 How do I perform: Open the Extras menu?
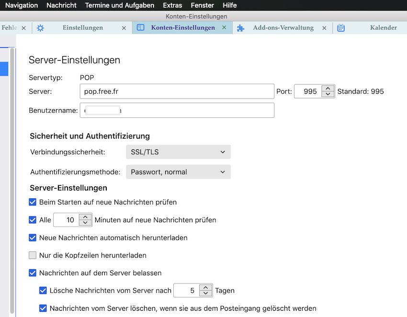click(172, 5)
